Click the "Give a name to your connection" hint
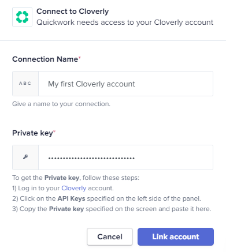 (61, 104)
